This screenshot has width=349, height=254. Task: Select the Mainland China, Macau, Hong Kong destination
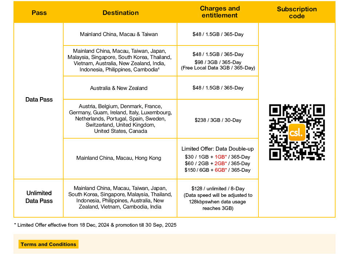(x=119, y=158)
